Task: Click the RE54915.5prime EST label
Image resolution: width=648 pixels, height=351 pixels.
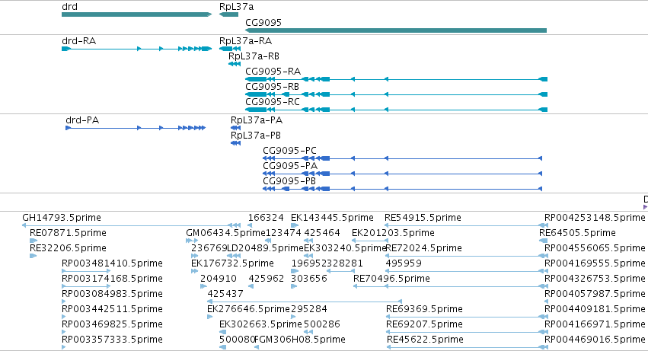Action: click(423, 218)
